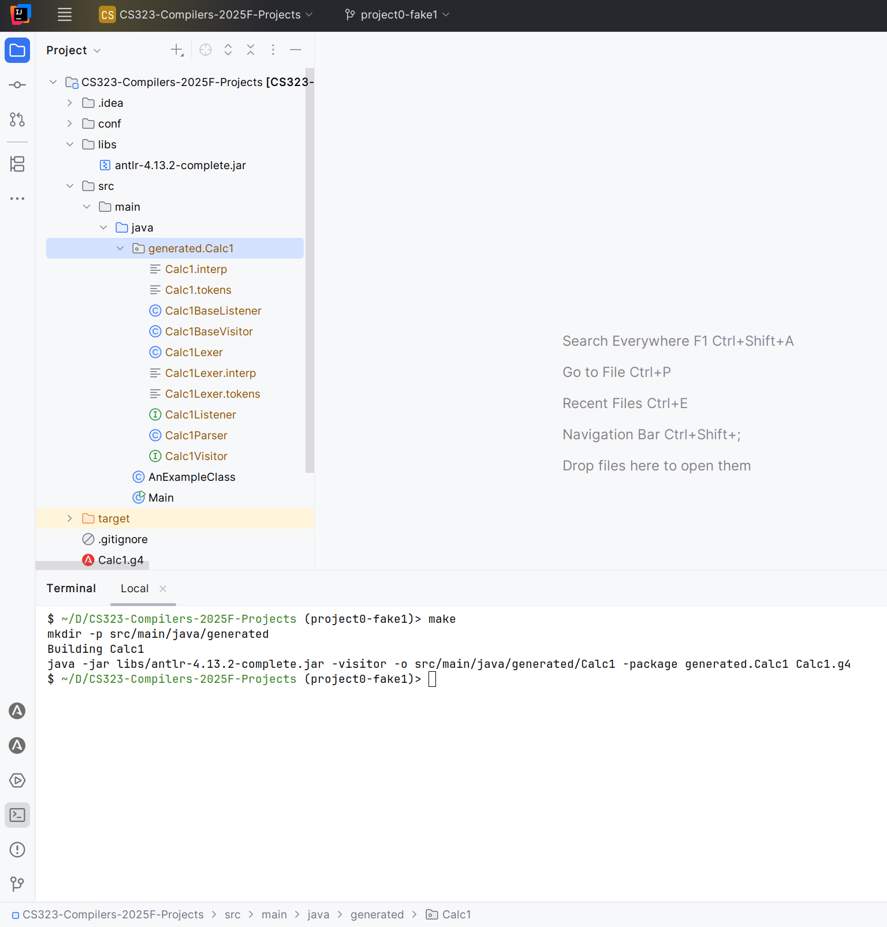Toggle the Project tool window button
Screen dimensions: 887x927
pos(17,50)
